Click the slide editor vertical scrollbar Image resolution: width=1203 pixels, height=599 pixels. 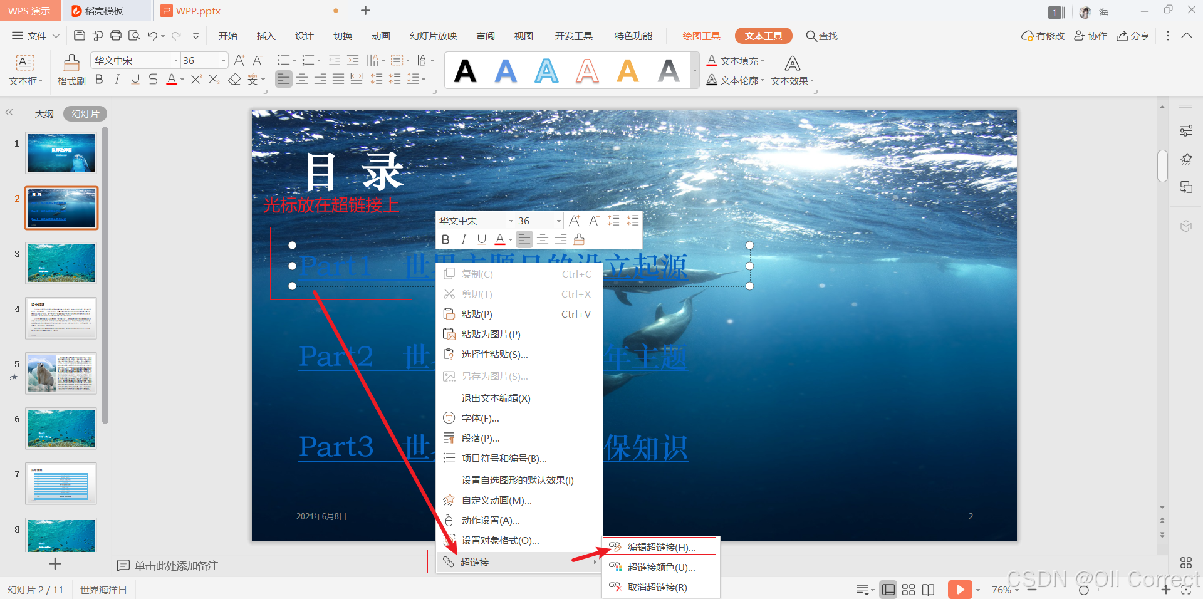pyautogui.click(x=1162, y=166)
